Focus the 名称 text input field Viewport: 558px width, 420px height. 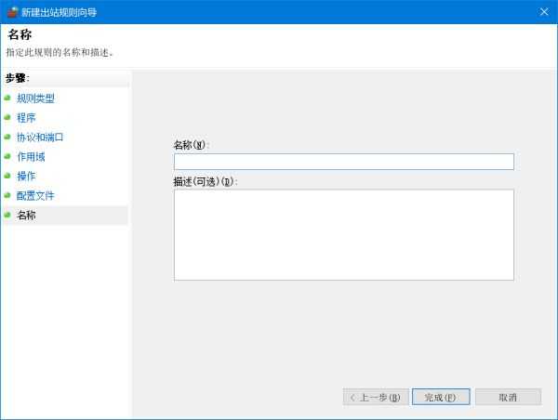click(x=343, y=162)
